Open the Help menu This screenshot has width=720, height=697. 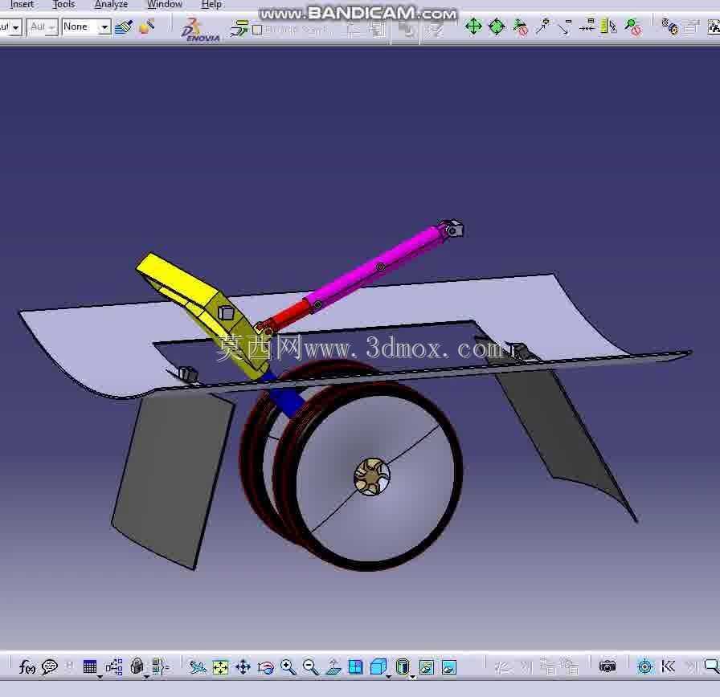point(211,4)
